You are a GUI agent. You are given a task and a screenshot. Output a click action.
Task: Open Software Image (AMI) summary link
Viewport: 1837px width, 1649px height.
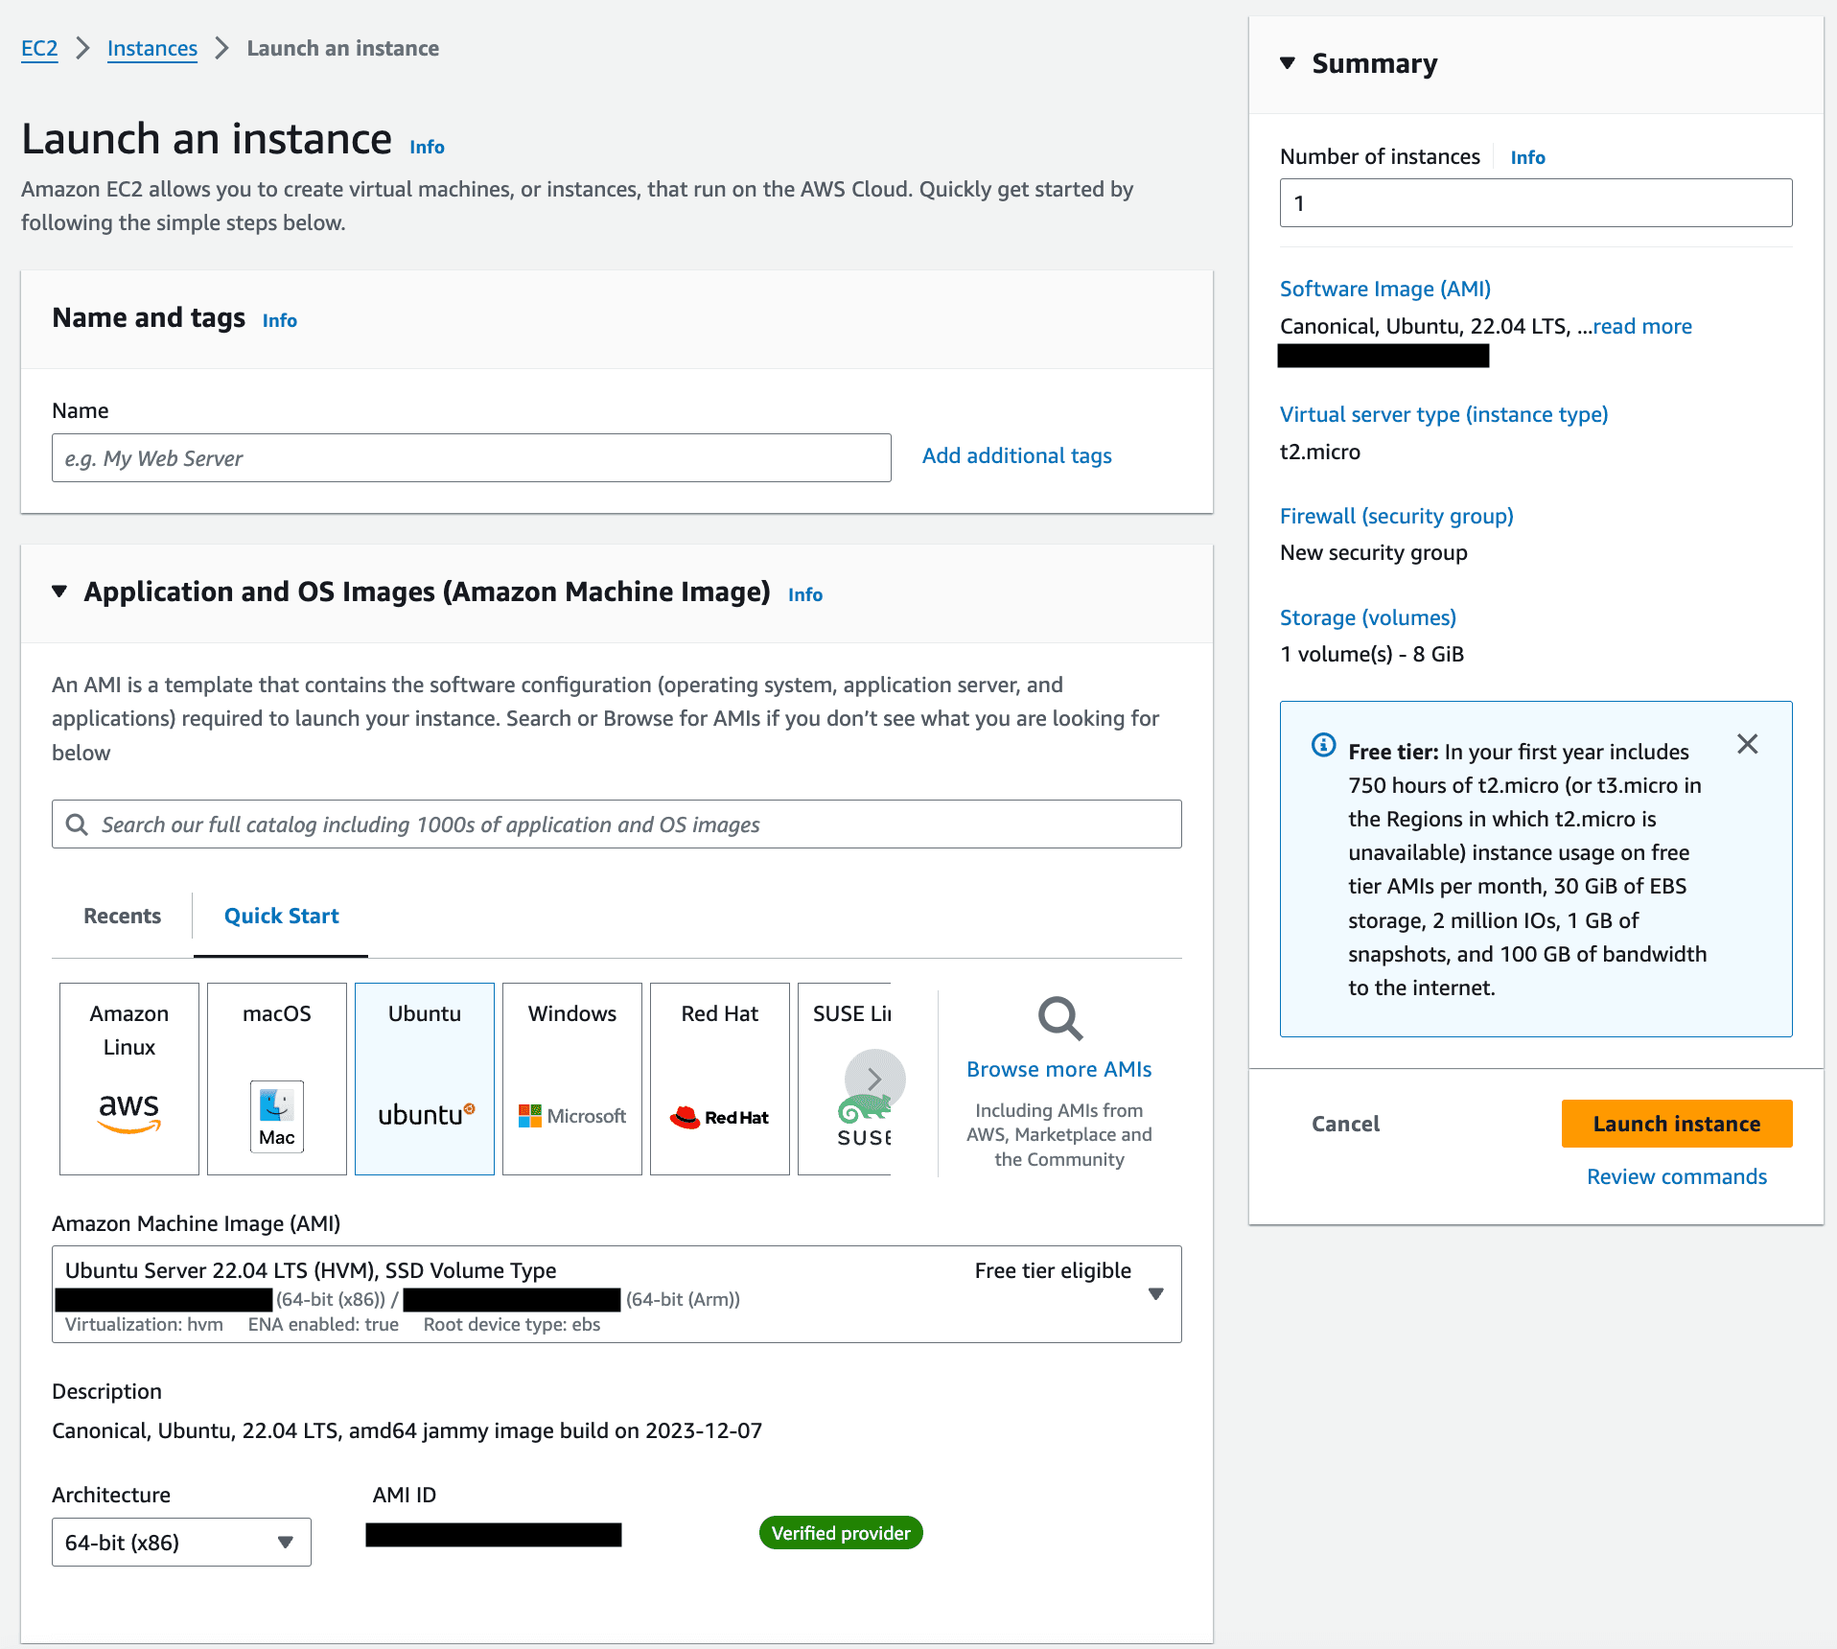coord(1385,289)
